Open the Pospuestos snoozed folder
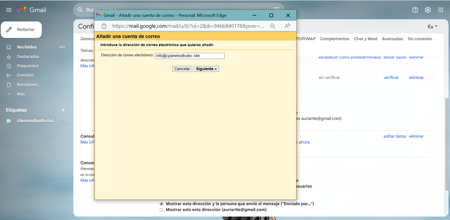 pyautogui.click(x=28, y=66)
